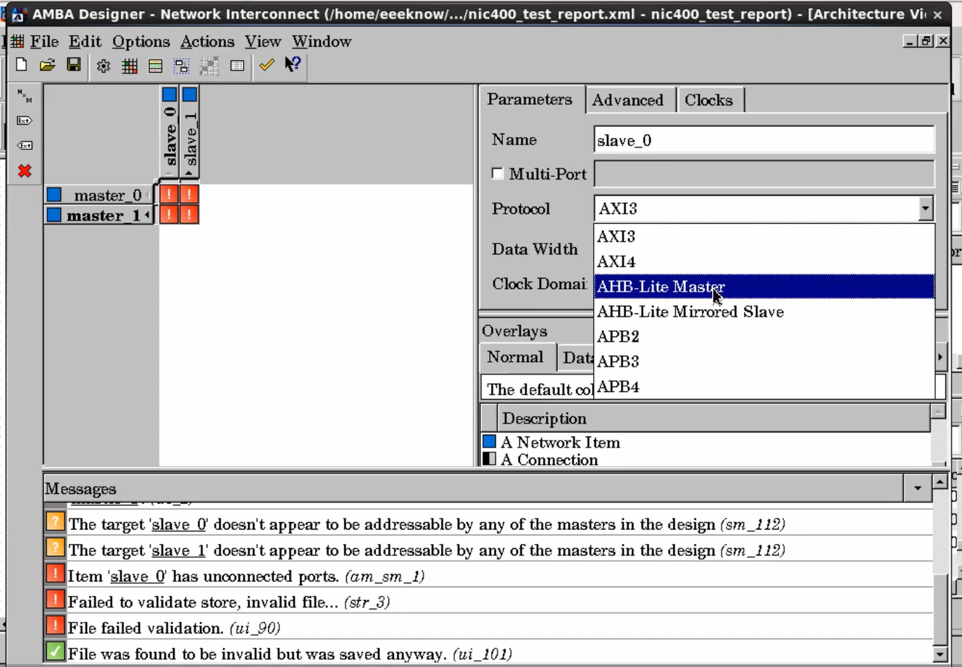The height and width of the screenshot is (667, 962).
Task: Click the NxM tool in left sidebar
Action: [x=25, y=96]
